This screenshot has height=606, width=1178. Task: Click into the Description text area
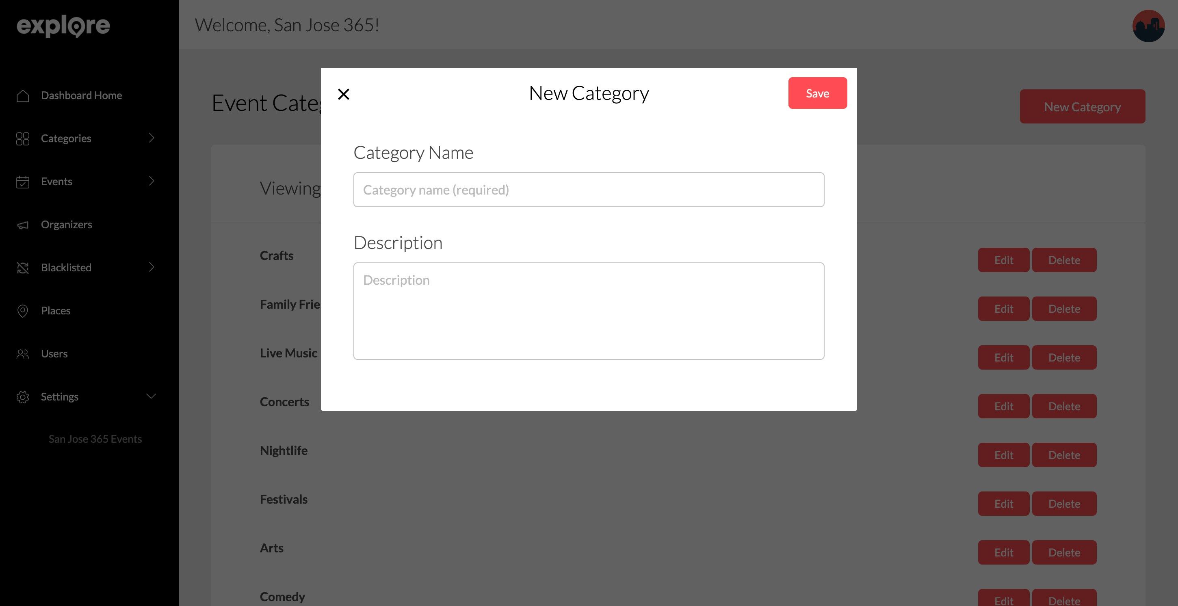(589, 311)
